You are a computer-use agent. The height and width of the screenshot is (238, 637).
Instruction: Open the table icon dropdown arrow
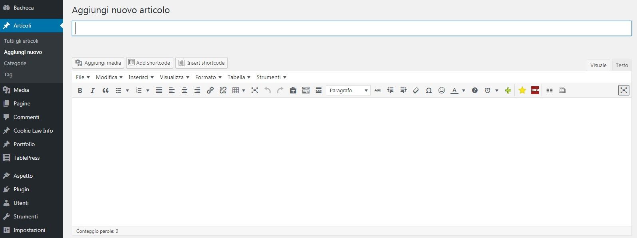click(x=244, y=90)
